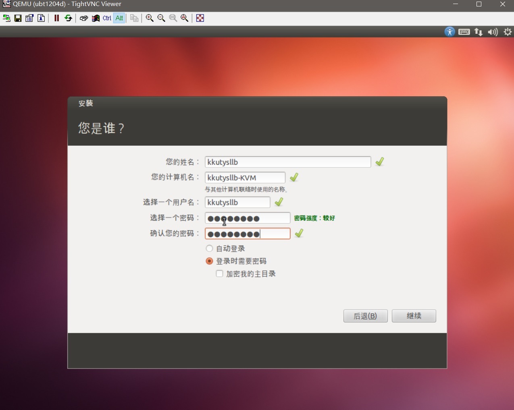Viewport: 514px width, 410px height.
Task: Reset zoom to 100%
Action: click(173, 18)
